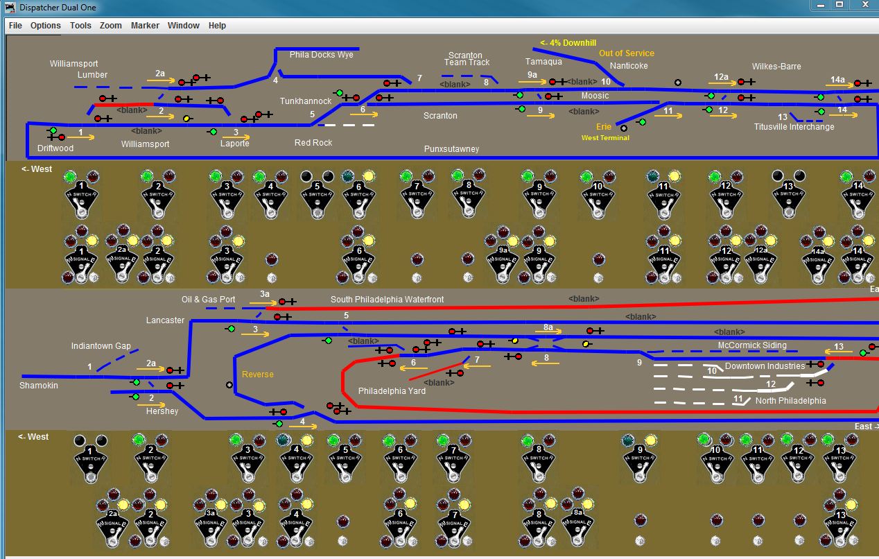Click the green signal head beside arrow 13

pos(863,353)
